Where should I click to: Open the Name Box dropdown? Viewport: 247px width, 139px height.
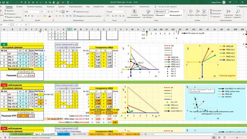(8, 25)
